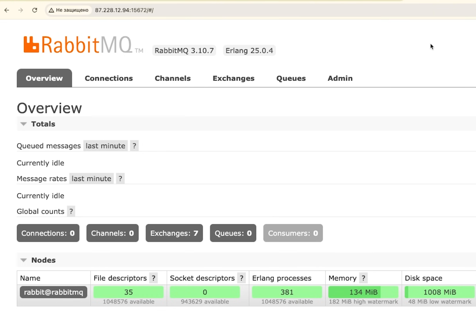Click the Consumers: 0 count button
The image size is (476, 313).
pyautogui.click(x=293, y=233)
